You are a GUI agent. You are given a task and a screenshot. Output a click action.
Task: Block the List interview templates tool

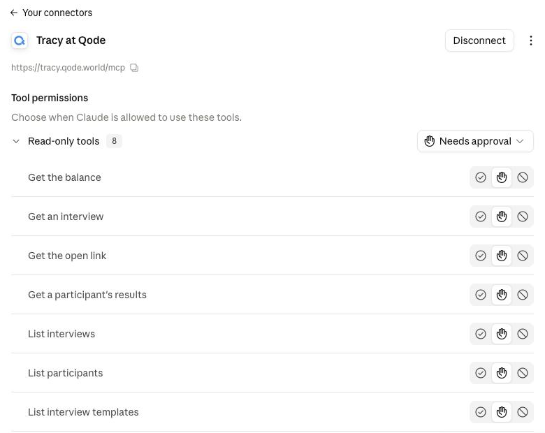[x=523, y=412]
